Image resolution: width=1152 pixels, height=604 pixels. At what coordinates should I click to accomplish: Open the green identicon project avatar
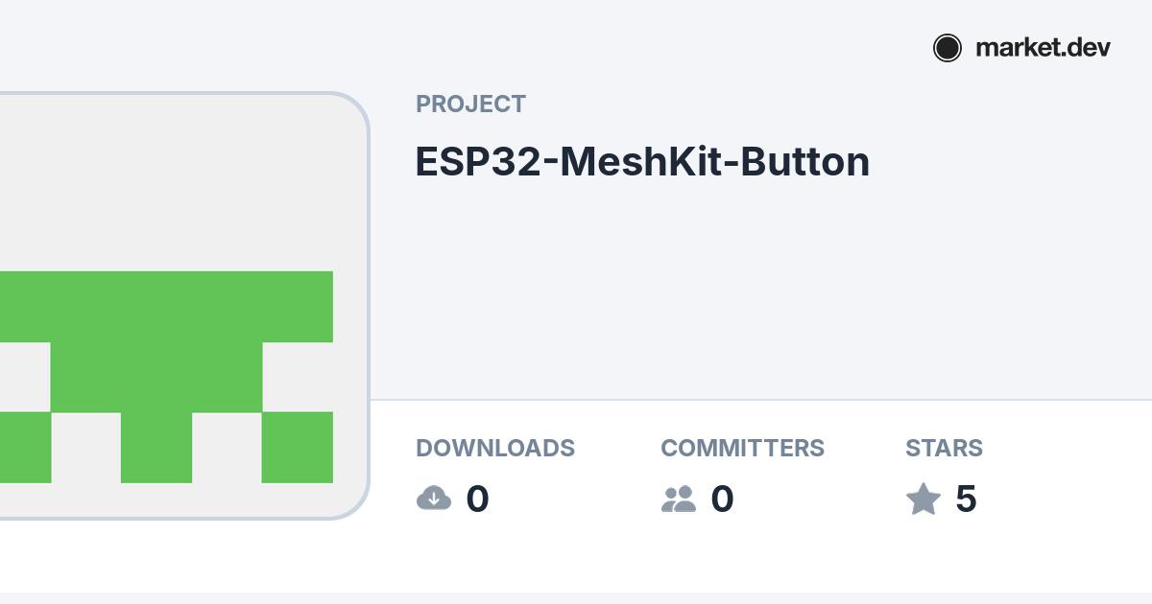[x=182, y=307]
